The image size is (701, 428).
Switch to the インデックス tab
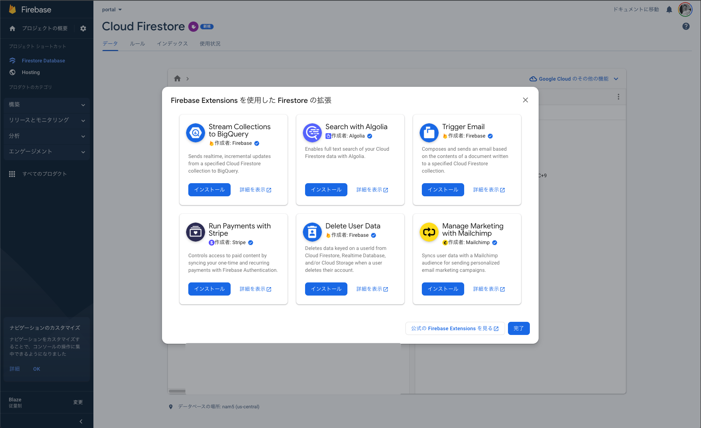pos(172,44)
